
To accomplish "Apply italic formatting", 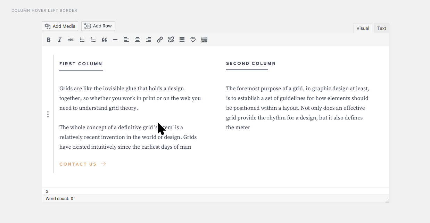I will tap(60, 40).
